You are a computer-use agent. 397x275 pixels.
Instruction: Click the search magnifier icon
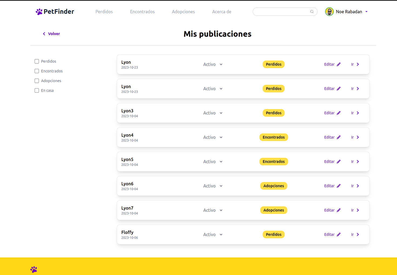[x=312, y=12]
